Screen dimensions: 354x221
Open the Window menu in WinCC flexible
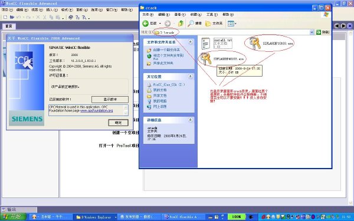click(112, 10)
